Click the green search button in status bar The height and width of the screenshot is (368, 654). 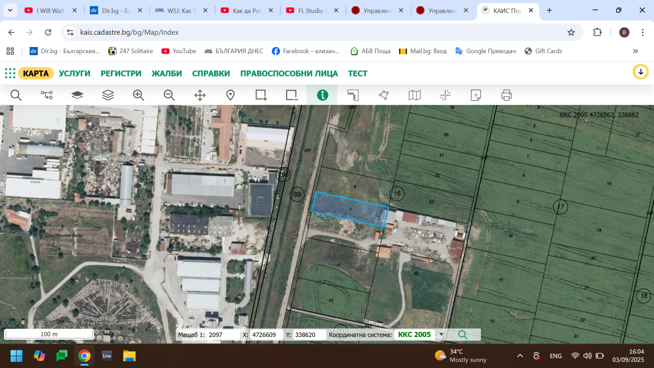463,334
